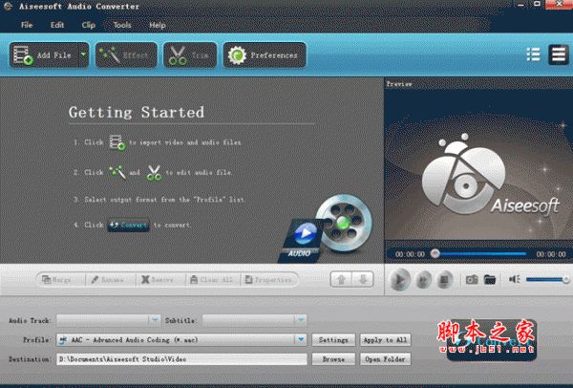Open the Profile format dropdown
573x388 pixels.
coord(301,339)
